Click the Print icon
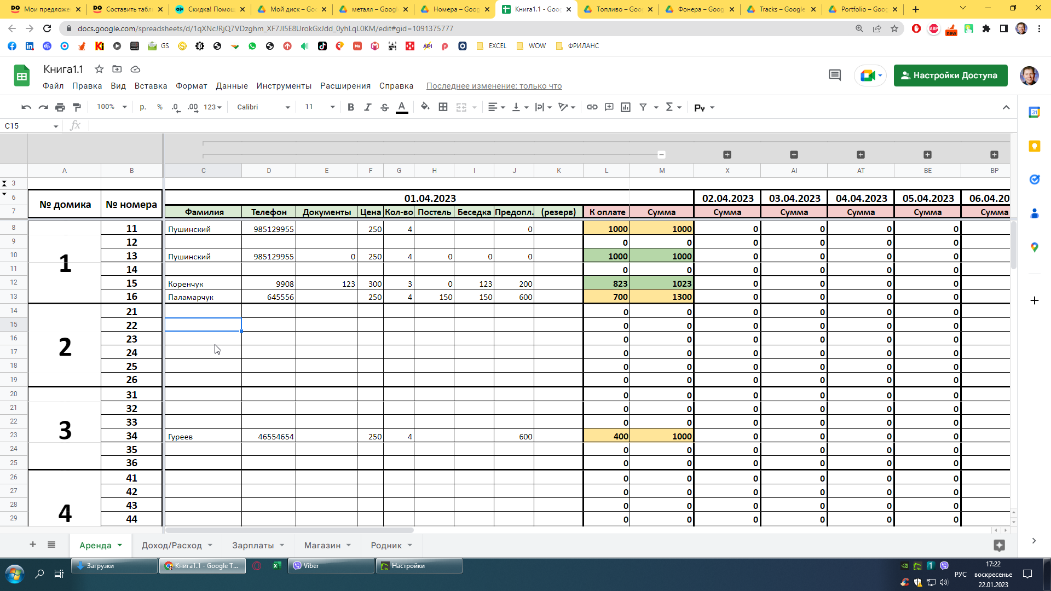 coord(60,107)
